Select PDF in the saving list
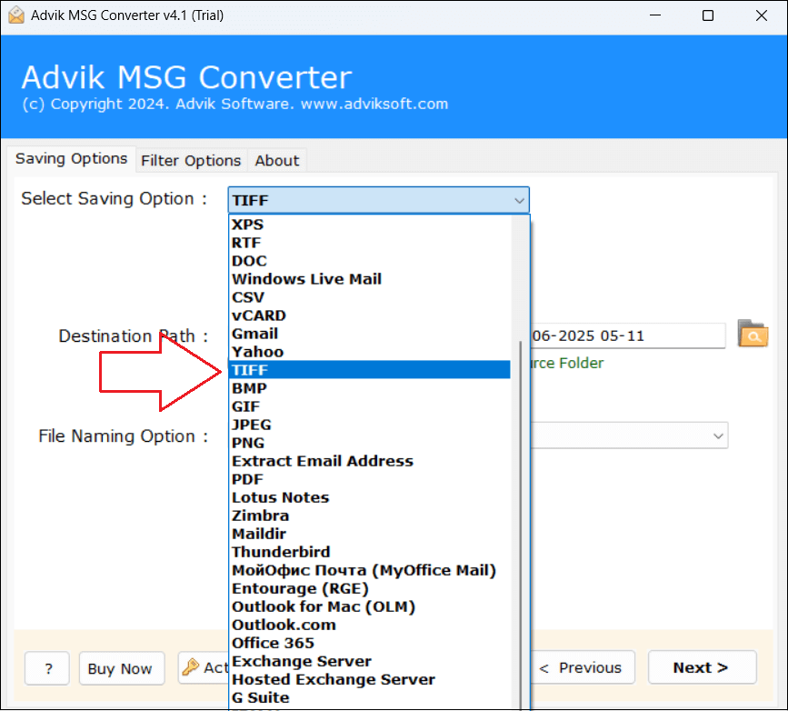The height and width of the screenshot is (711, 788). [x=369, y=478]
